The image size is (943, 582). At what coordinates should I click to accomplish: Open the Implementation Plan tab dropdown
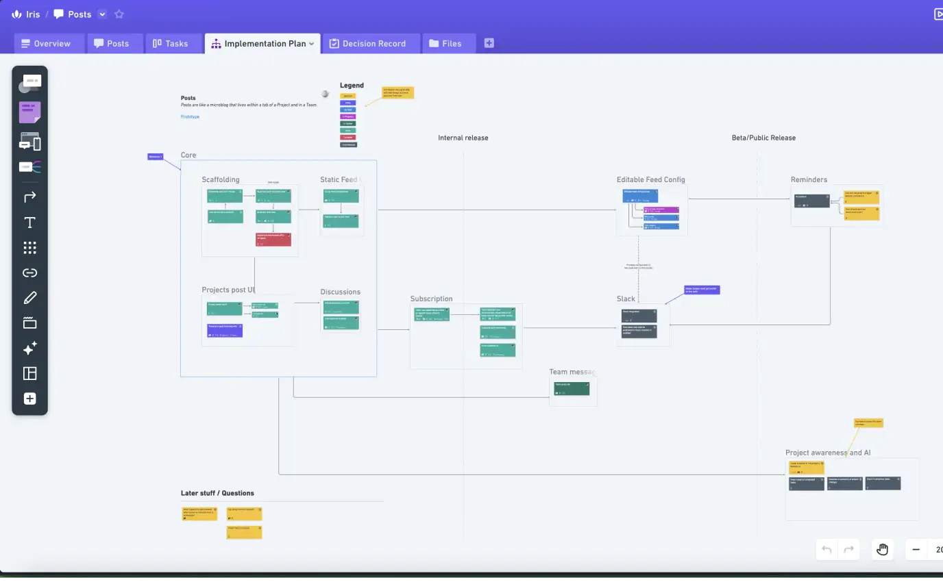(312, 43)
